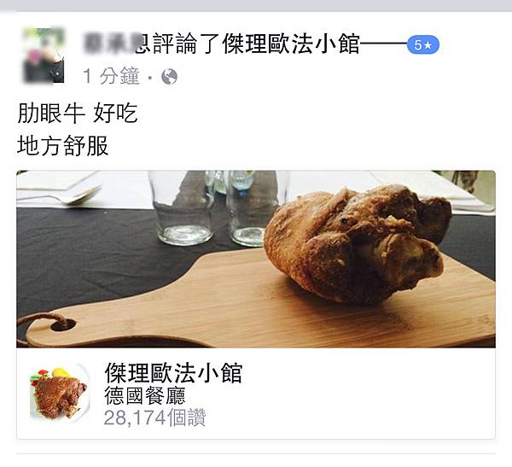Select the review line 地方舒服
512x467 pixels.
pyautogui.click(x=62, y=145)
